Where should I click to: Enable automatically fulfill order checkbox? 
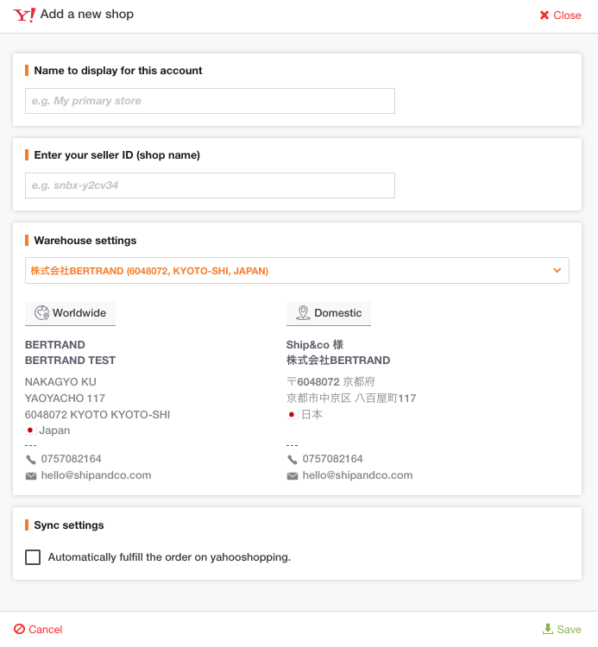point(33,557)
